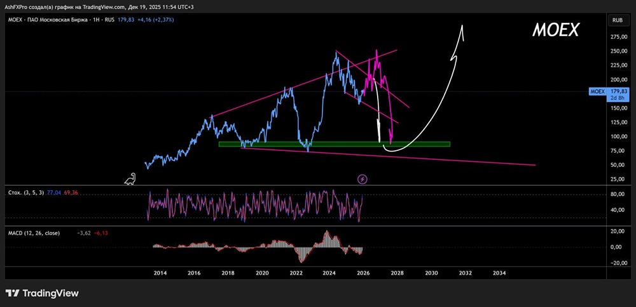Image resolution: width=636 pixels, height=307 pixels.
Task: Click the MACD 20,00 scale value
Action: pos(618,231)
